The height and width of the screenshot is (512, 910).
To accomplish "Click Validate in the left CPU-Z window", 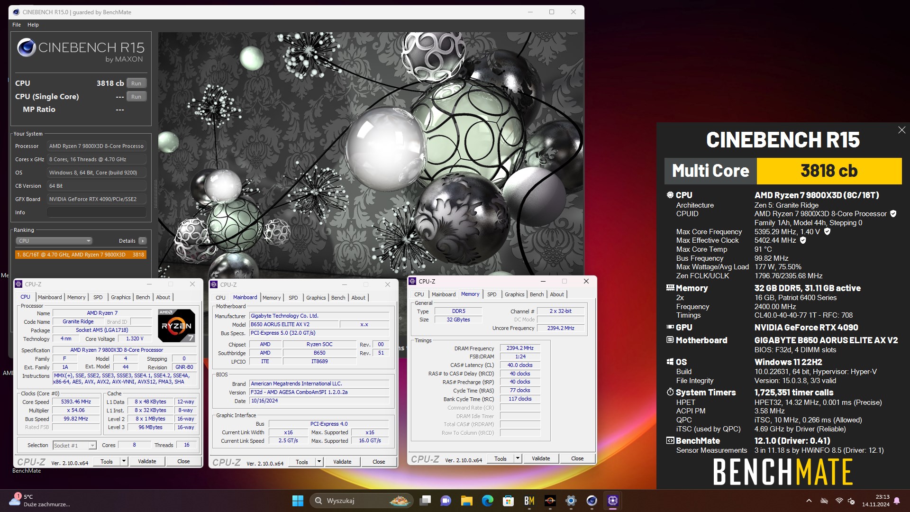I will pos(147,461).
